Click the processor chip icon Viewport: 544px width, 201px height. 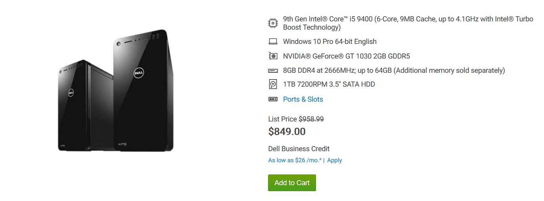tap(273, 23)
